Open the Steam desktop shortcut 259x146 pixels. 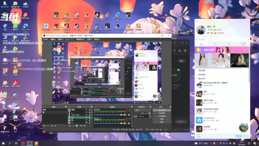[x=77, y=27]
